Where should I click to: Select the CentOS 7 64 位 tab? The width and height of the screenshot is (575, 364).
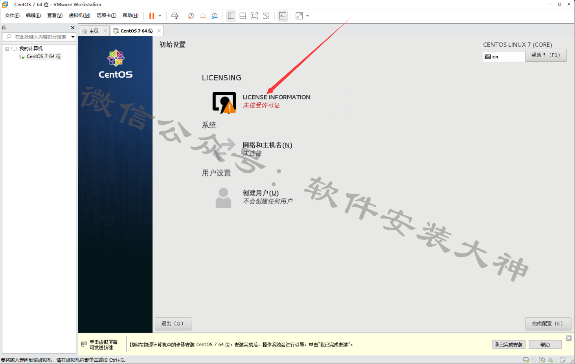tap(136, 31)
